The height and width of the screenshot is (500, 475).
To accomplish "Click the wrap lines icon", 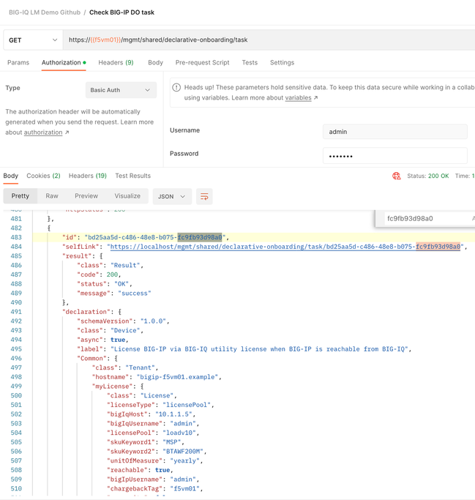I will click(204, 196).
